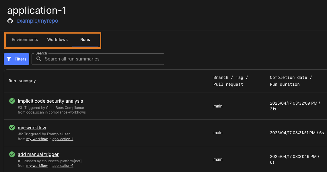Click the Branch / Tag / Pull request header

pyautogui.click(x=231, y=81)
